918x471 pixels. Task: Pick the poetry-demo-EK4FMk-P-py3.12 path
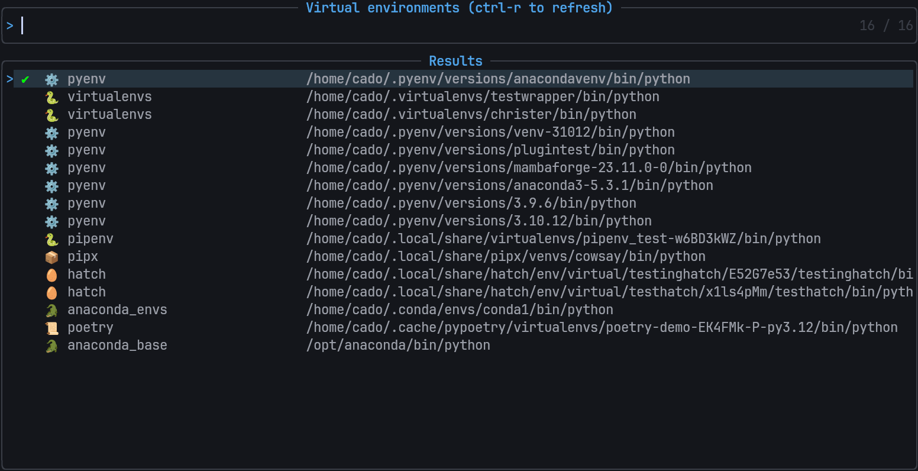[602, 328]
